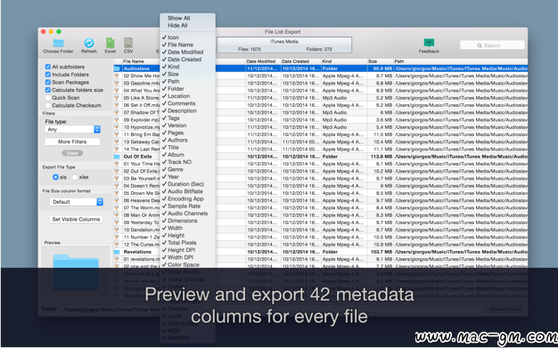Select the Out Of Exile row
Image resolution: width=558 pixels, height=348 pixels.
321,157
